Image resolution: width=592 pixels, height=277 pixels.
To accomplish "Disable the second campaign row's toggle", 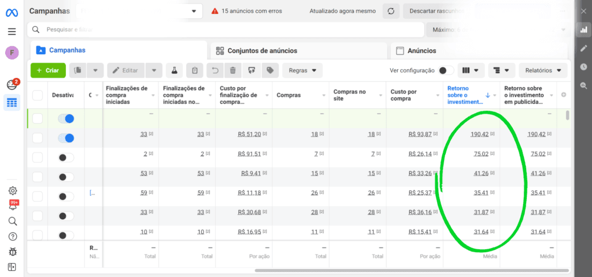I will pos(66,138).
